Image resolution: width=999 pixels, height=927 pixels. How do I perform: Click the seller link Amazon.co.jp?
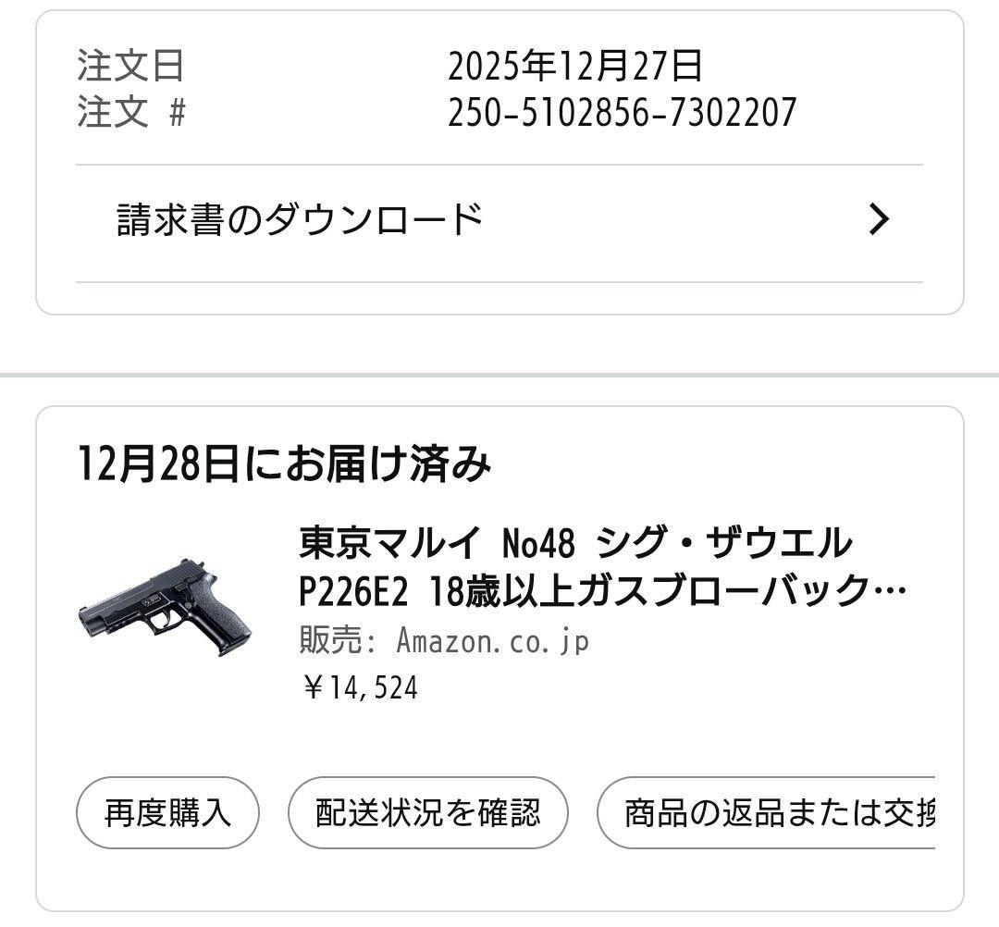click(490, 640)
